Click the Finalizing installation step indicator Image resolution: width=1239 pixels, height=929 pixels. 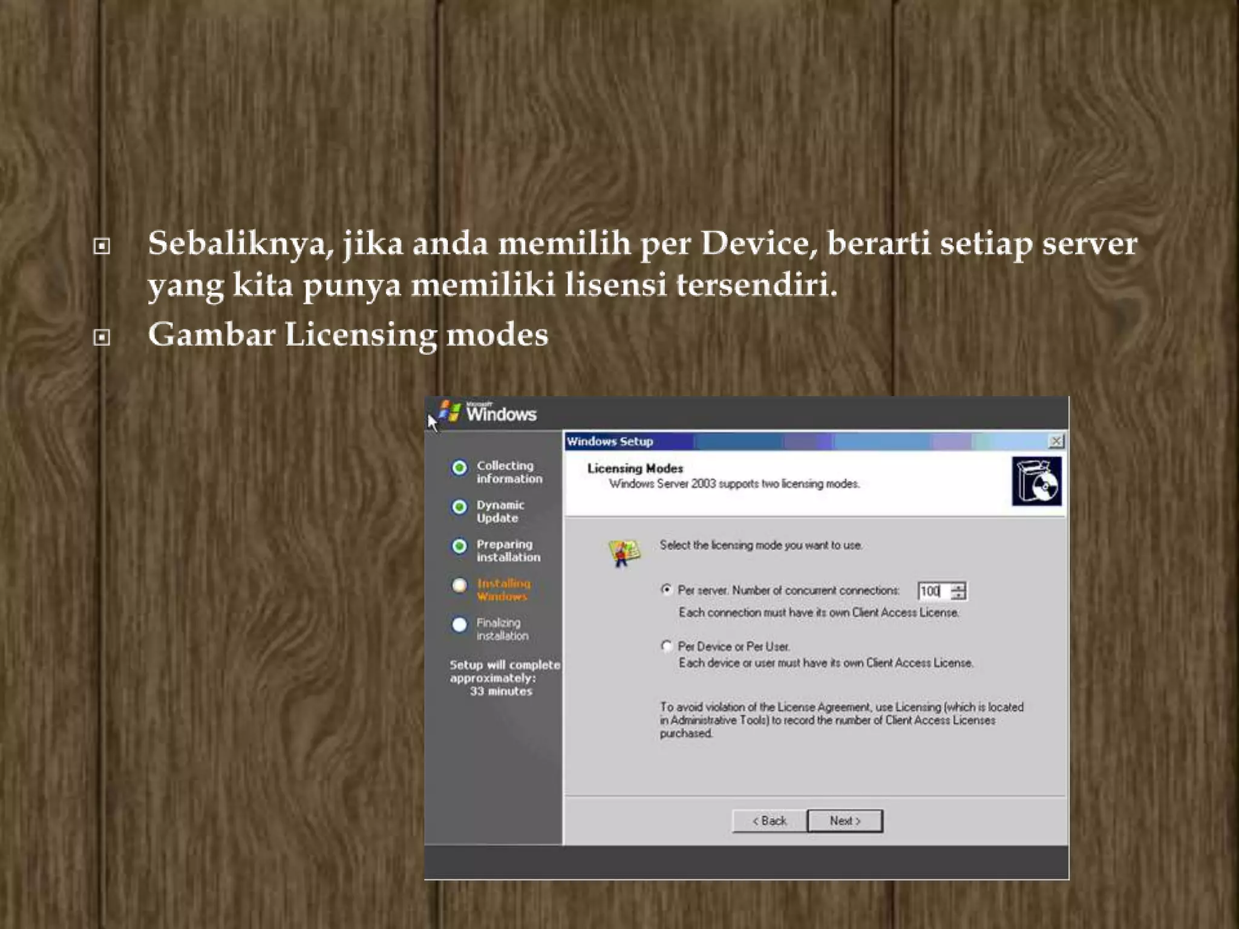click(x=459, y=624)
